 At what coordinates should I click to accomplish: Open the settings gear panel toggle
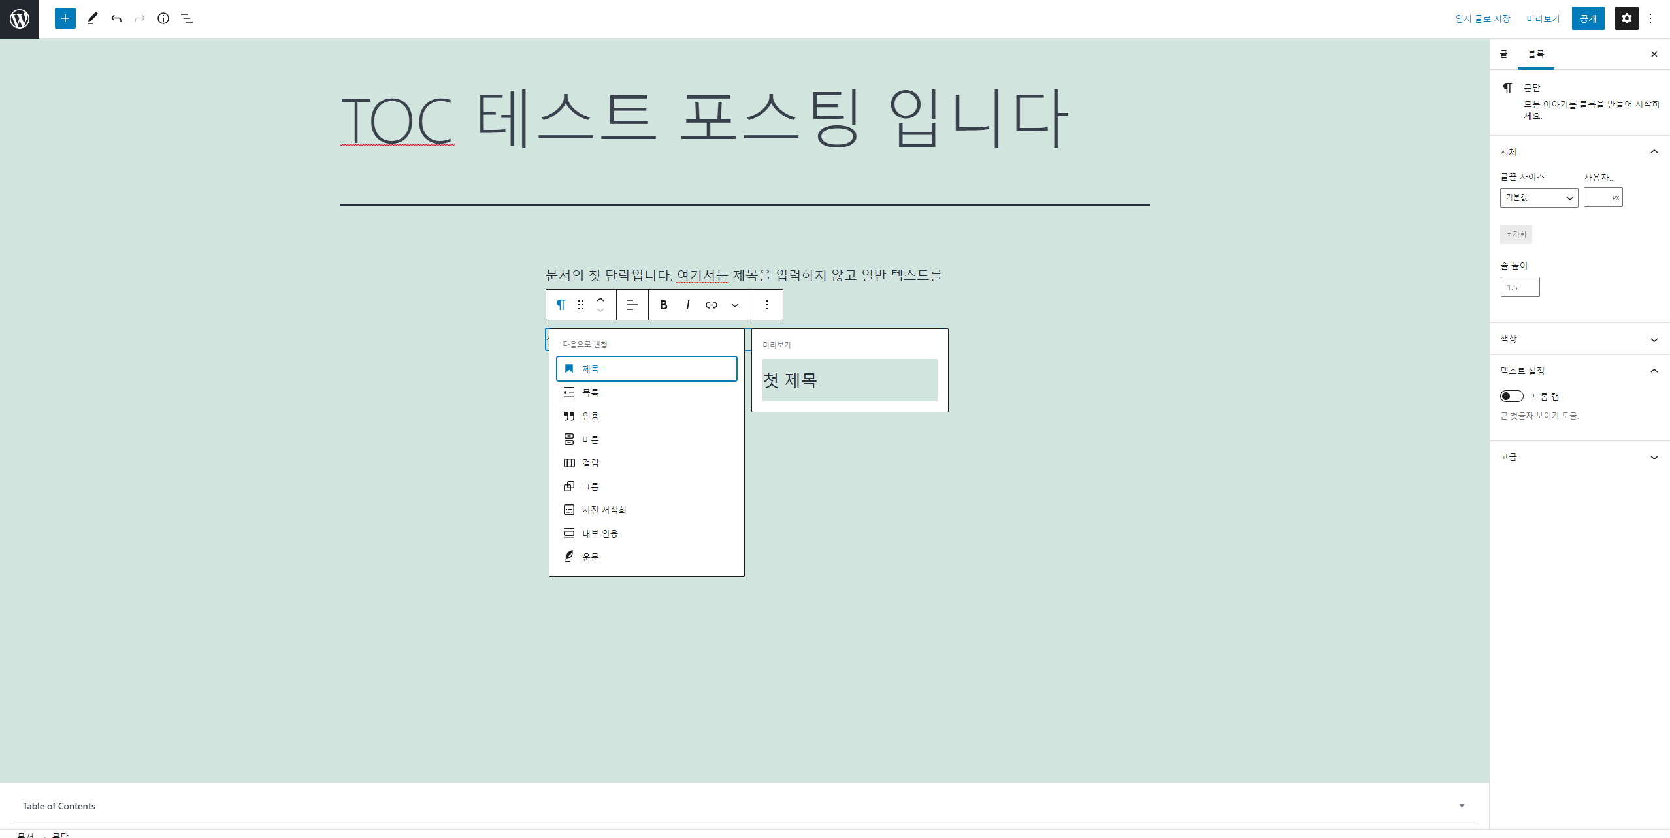click(1626, 18)
